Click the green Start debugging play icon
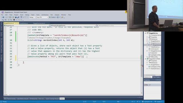 point(50,17)
